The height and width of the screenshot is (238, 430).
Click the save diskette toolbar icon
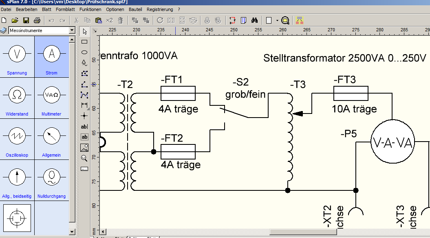coord(26,20)
